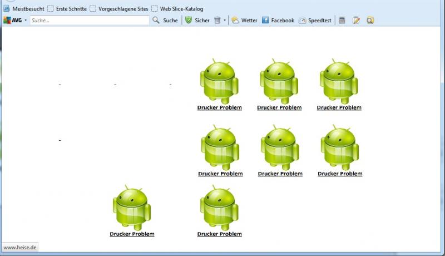The height and width of the screenshot is (256, 445).
Task: Click the top-right Android robot image
Action: 339,81
